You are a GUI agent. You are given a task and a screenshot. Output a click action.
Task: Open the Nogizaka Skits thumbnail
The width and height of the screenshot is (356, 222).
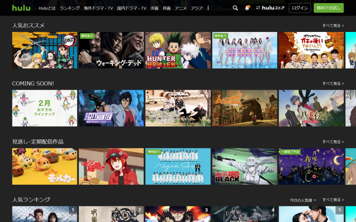pos(178,166)
